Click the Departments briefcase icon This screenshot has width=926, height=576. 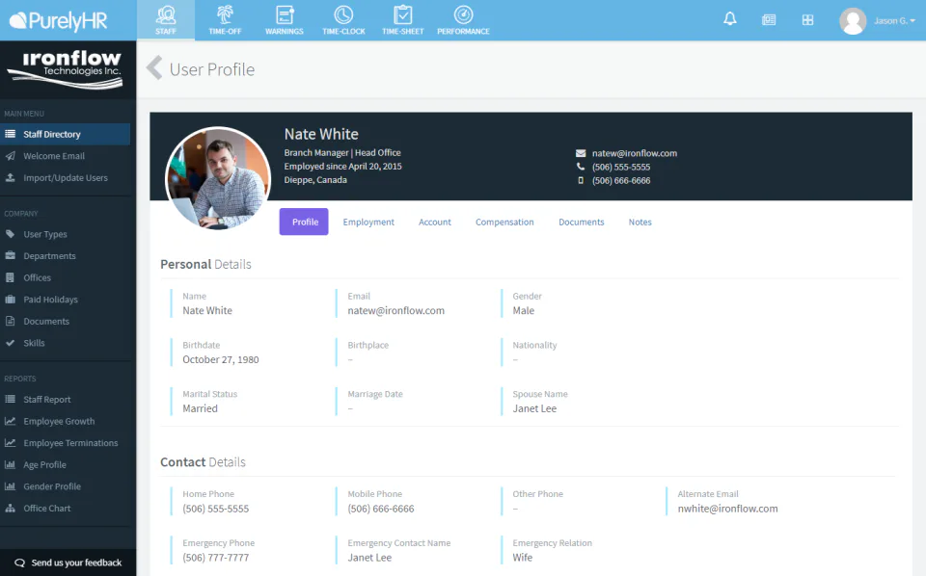coord(10,256)
